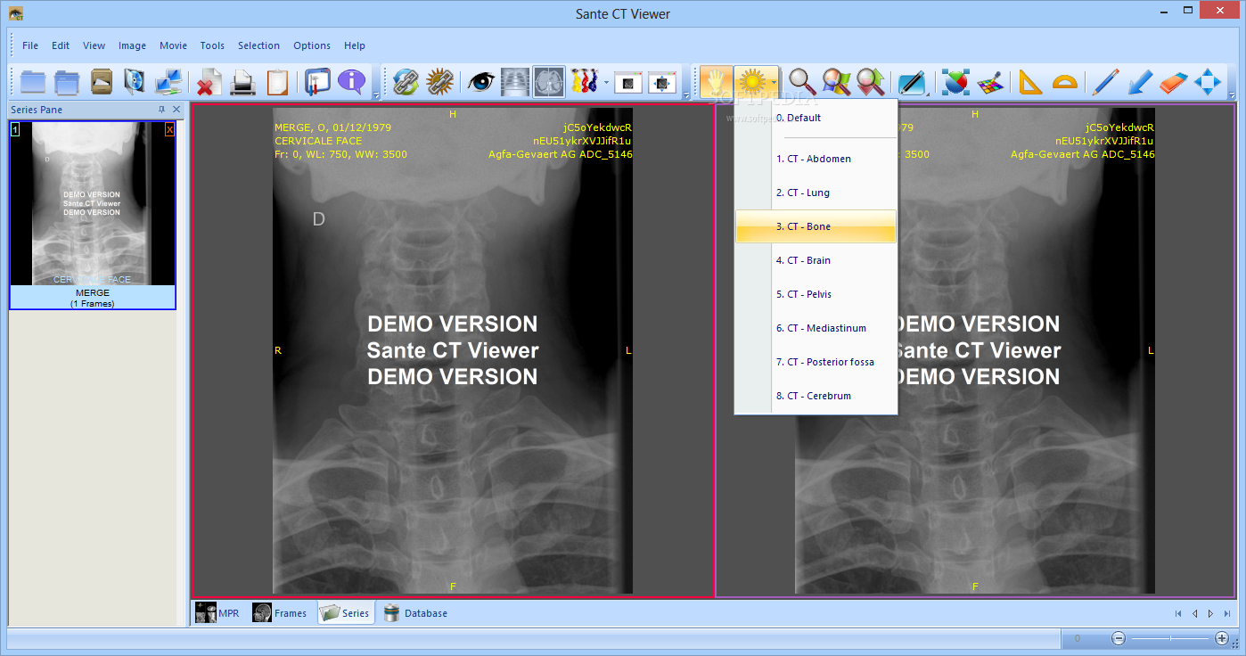The height and width of the screenshot is (656, 1246).
Task: Switch to the Database tab
Action: coord(415,613)
